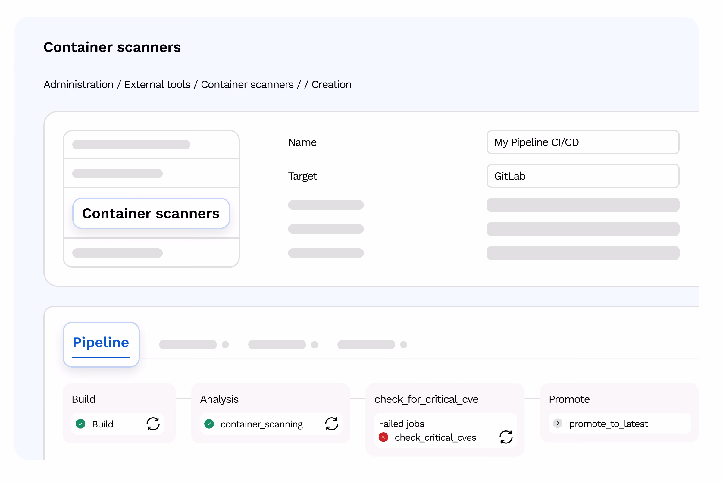Click the Promote stage title
This screenshot has height=482, width=723.
tap(569, 399)
